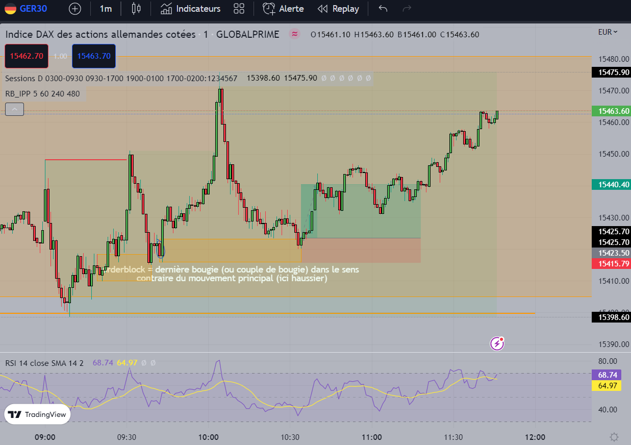Select the red long position stop zone
The image size is (631, 445).
click(361, 251)
